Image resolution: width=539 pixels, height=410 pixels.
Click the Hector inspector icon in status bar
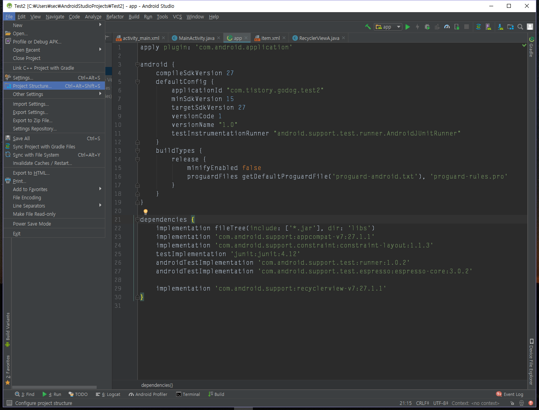[x=522, y=403]
